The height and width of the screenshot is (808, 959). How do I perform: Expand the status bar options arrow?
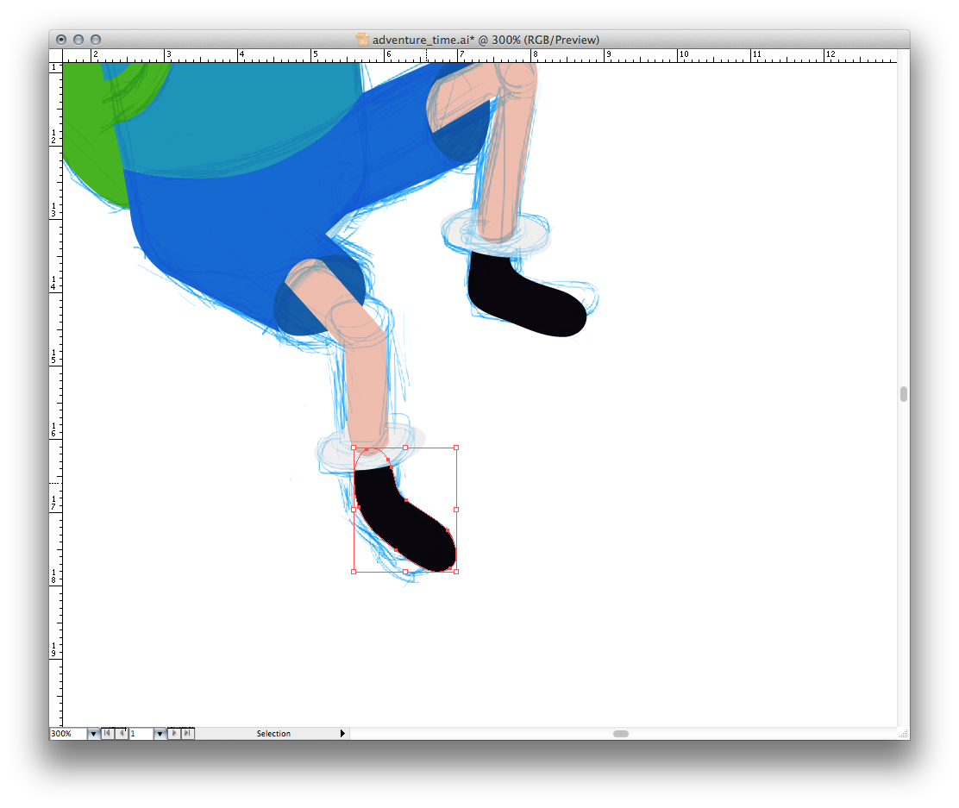tap(342, 734)
